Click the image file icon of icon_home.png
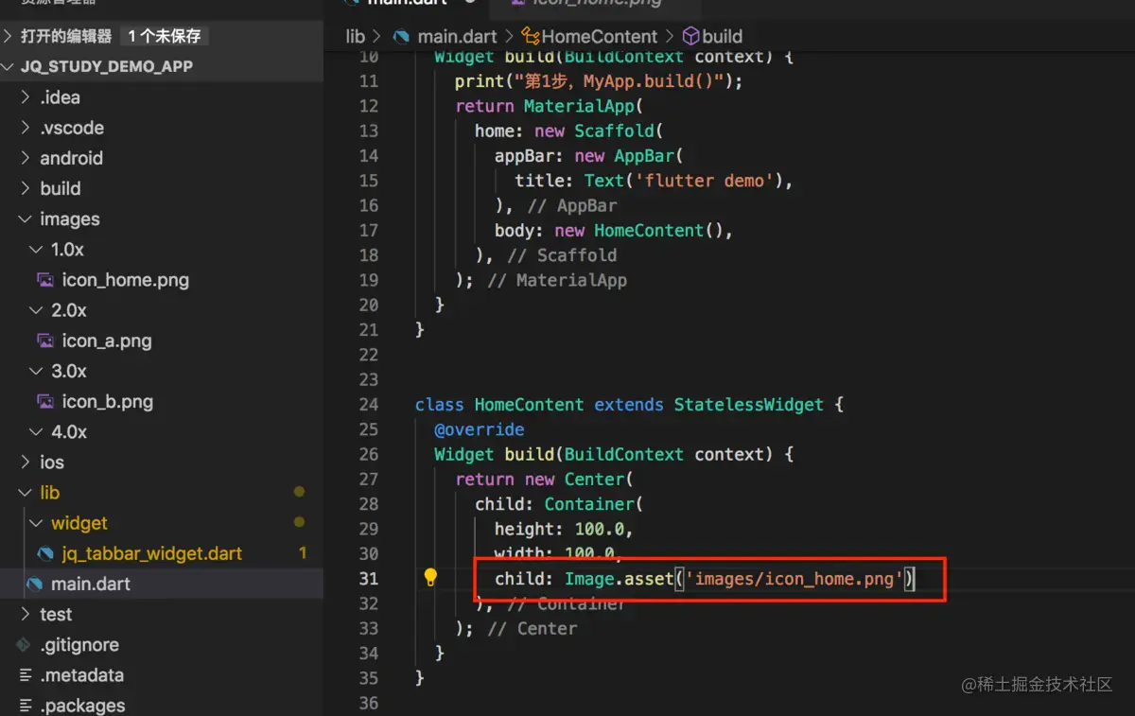 pyautogui.click(x=44, y=280)
